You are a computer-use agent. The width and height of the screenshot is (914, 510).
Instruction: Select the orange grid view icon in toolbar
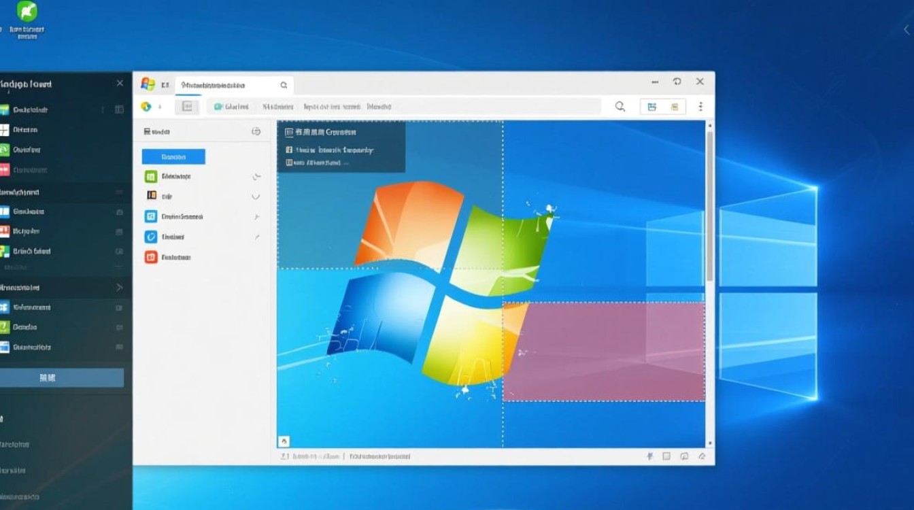coord(675,107)
